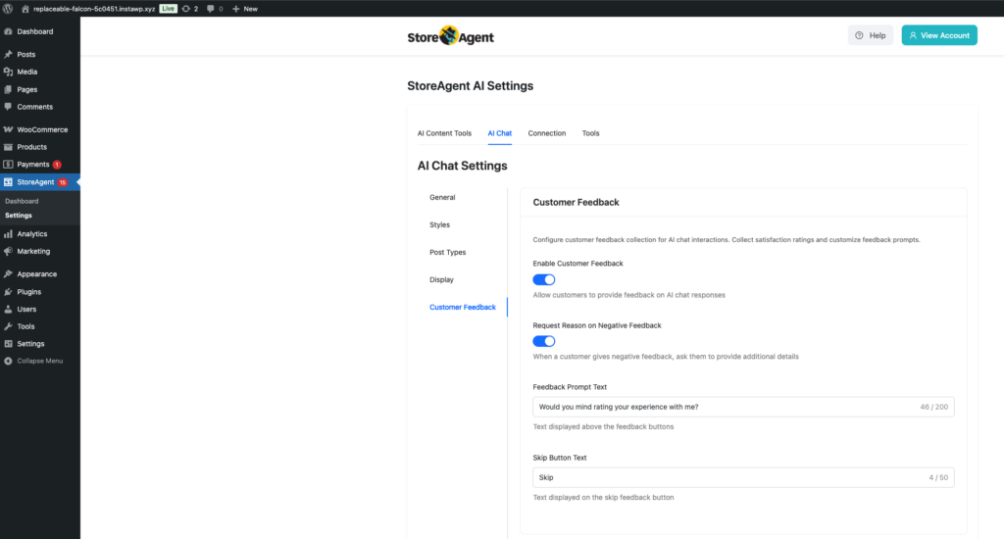This screenshot has height=539, width=1004.
Task: Disable the Enable Customer Feedback toggle
Action: coord(544,279)
